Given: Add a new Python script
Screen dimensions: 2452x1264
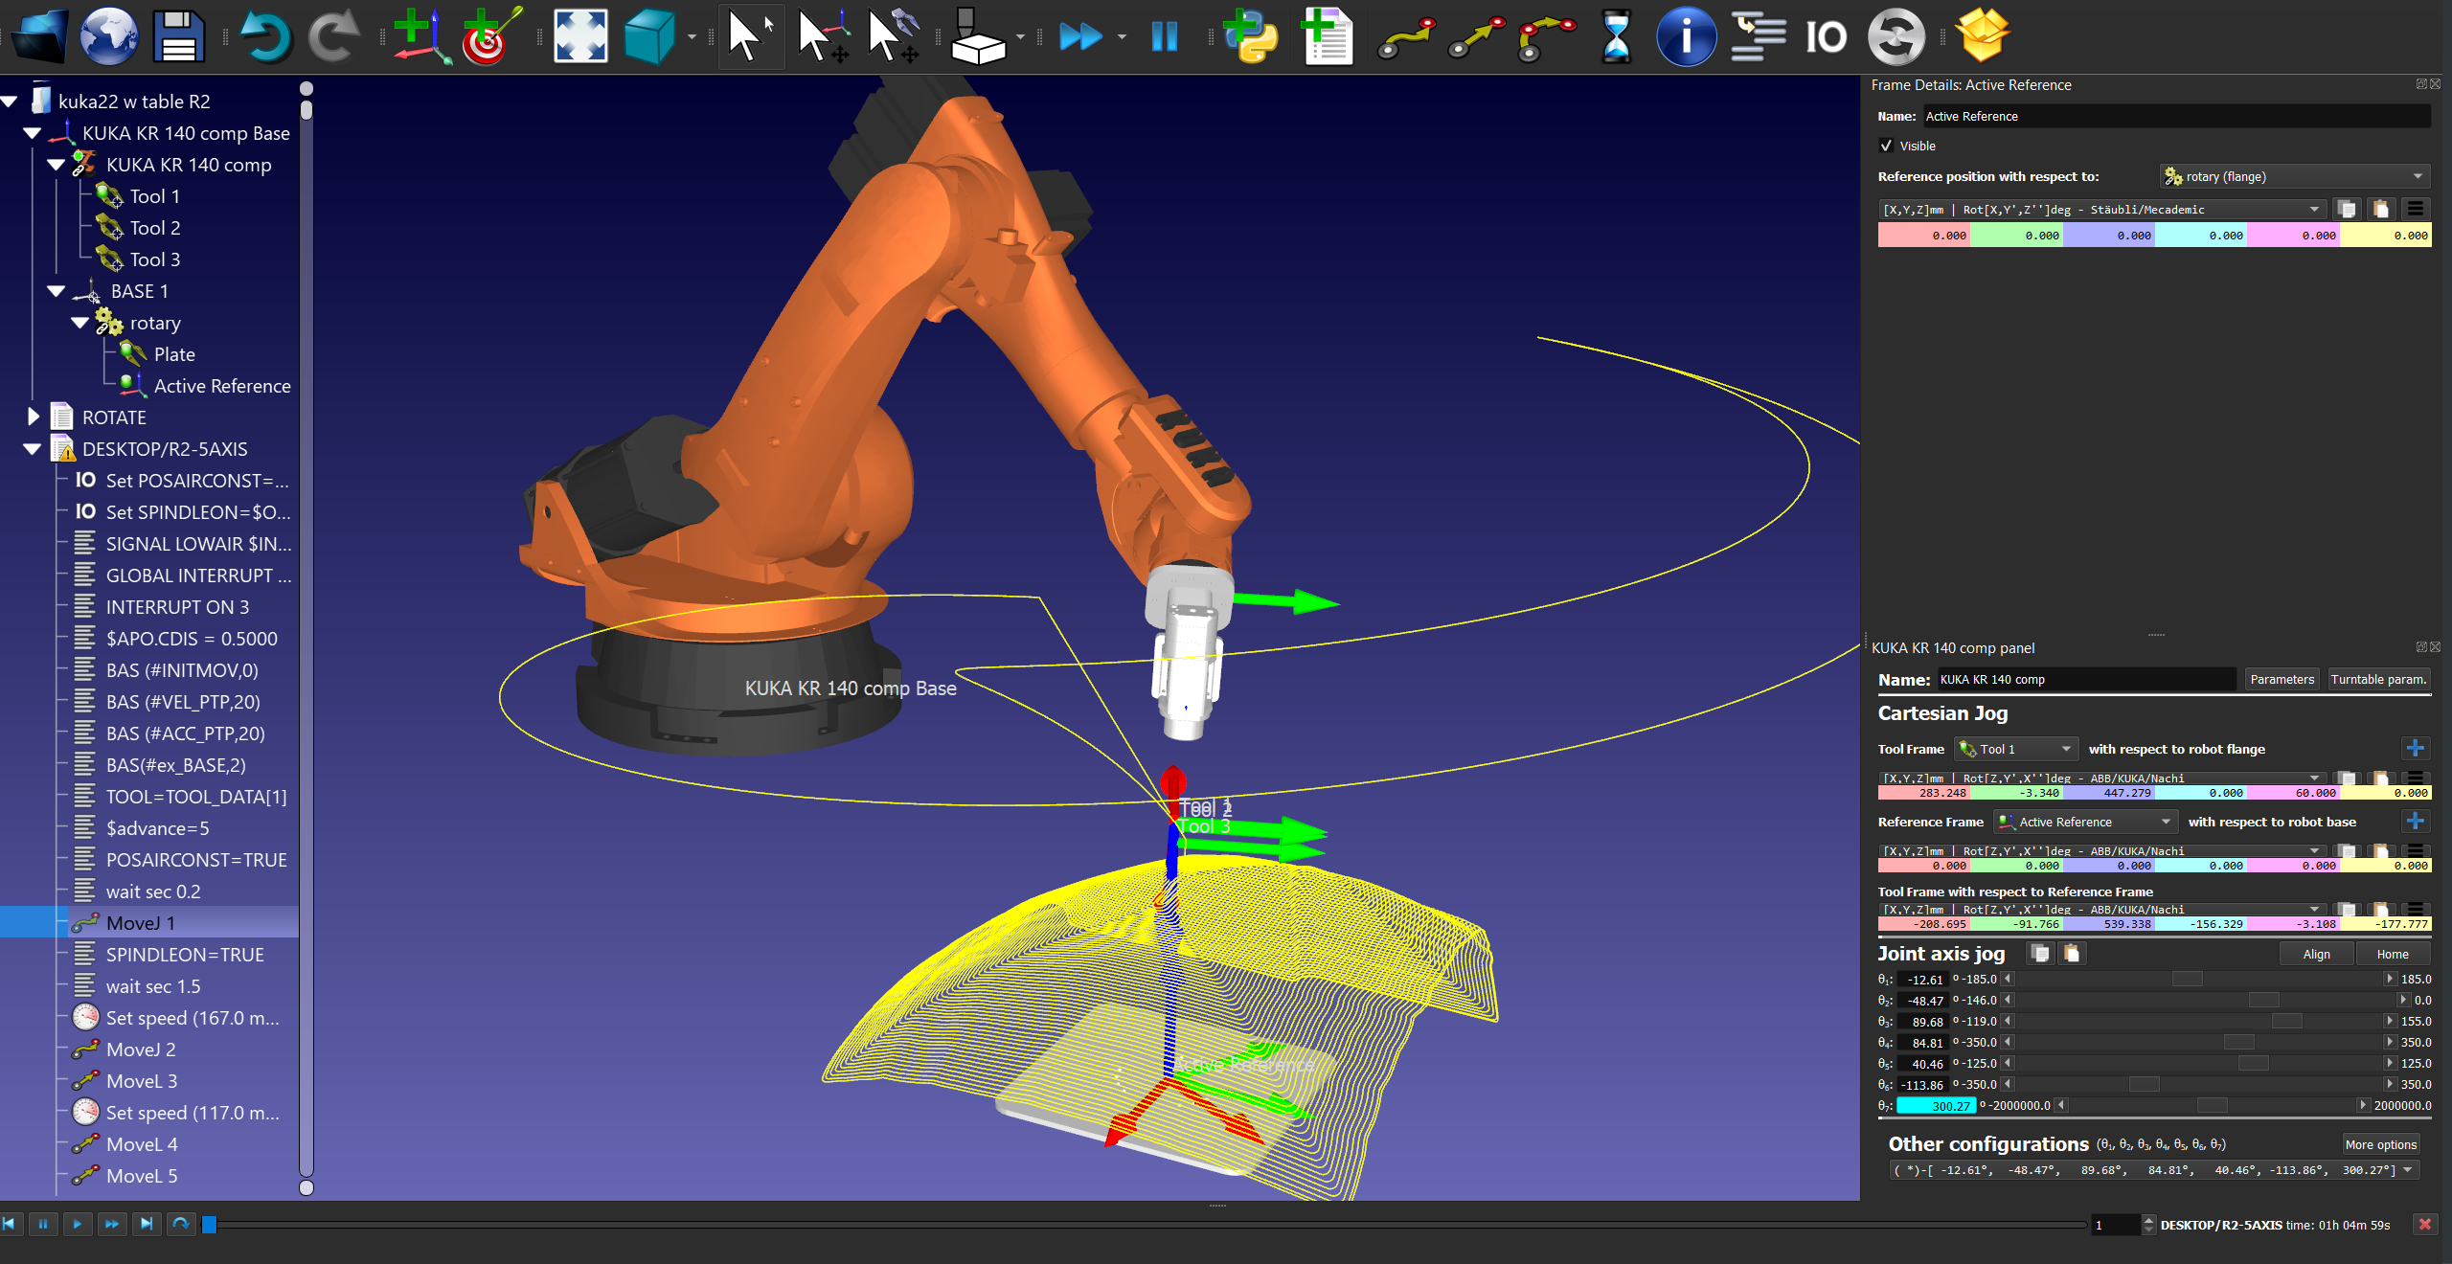Looking at the screenshot, I should [1252, 36].
